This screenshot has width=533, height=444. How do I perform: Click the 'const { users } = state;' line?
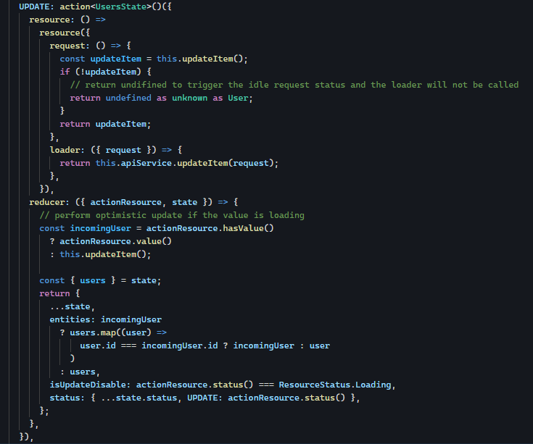click(100, 280)
